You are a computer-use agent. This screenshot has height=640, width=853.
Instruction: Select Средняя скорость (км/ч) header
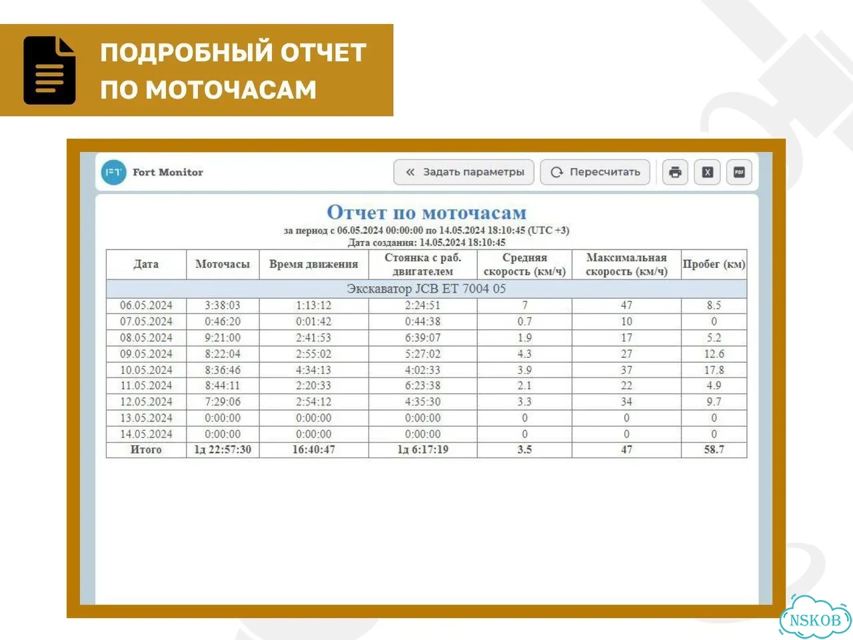(x=524, y=264)
